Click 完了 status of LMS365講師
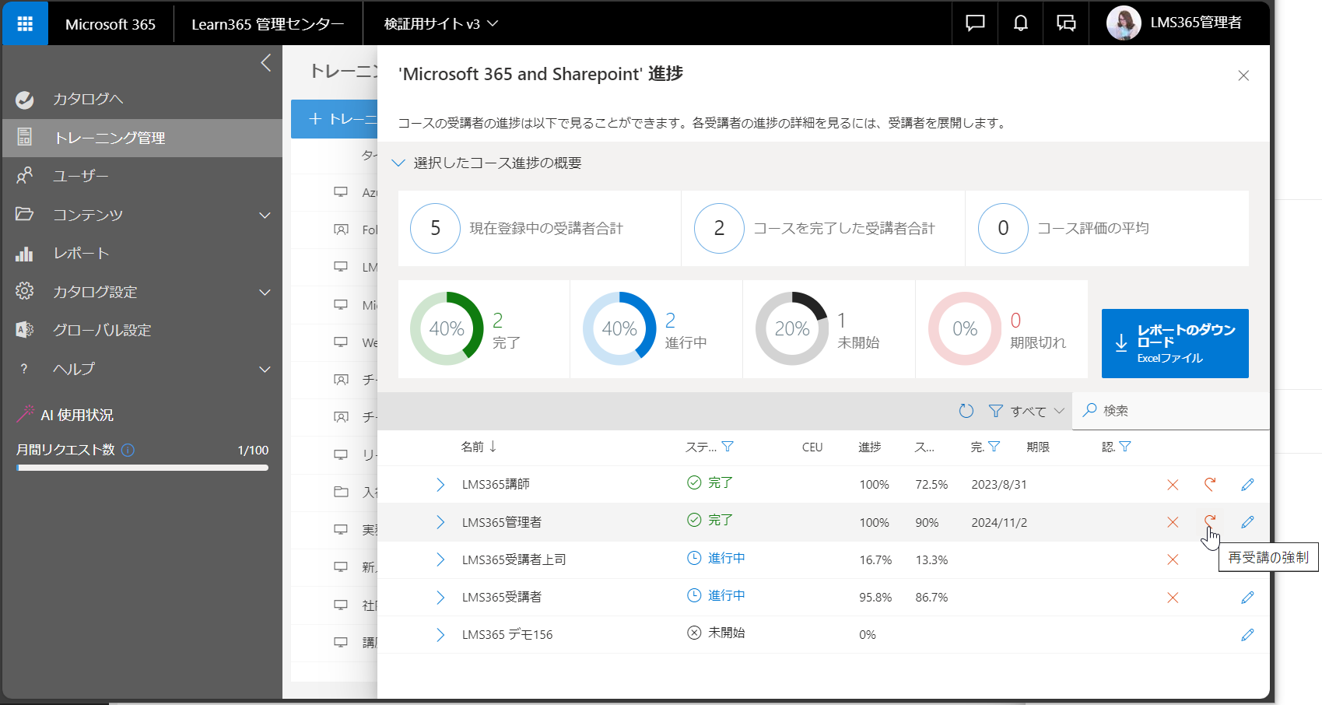The width and height of the screenshot is (1322, 705). click(710, 482)
